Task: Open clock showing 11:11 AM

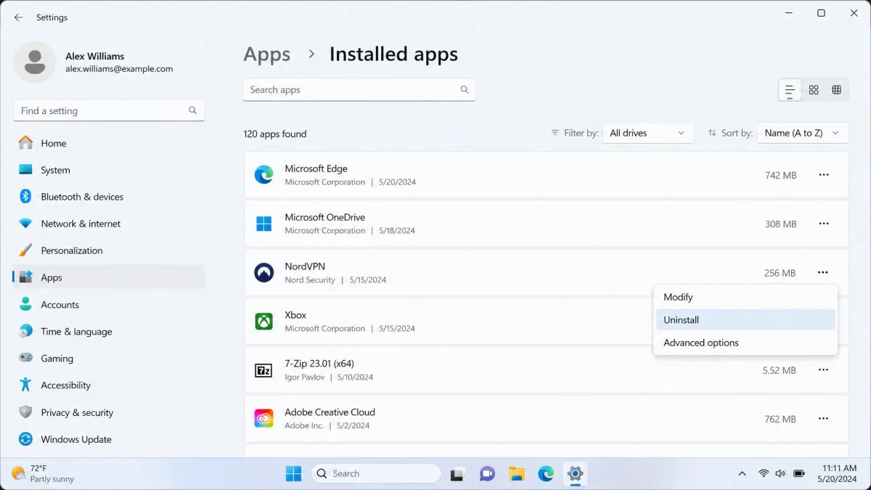Action: (x=838, y=474)
